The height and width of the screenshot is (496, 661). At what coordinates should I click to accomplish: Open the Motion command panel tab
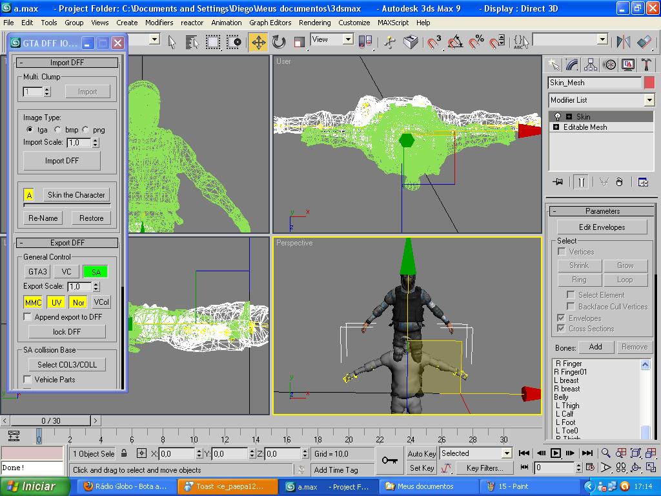[x=609, y=65]
